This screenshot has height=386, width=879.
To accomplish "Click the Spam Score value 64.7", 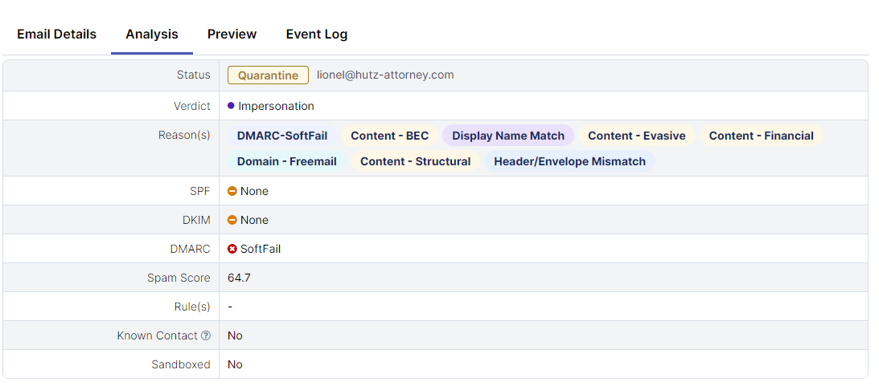I will click(x=239, y=278).
